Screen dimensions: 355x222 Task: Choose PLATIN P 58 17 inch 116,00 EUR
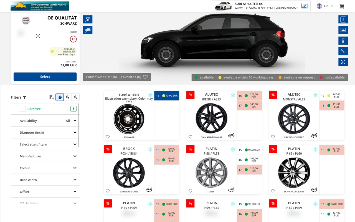point(249,170)
